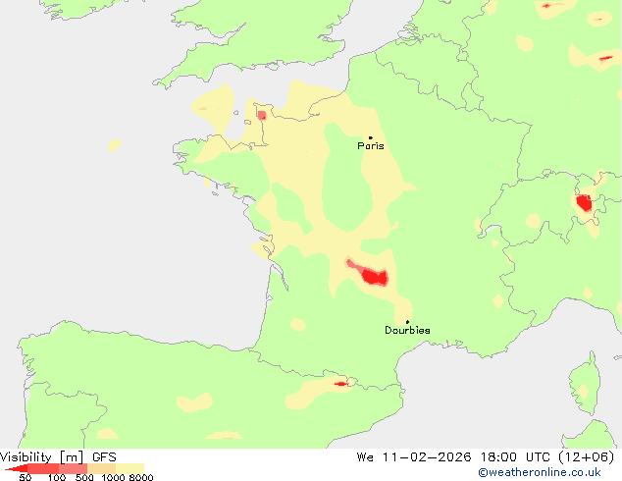This screenshot has height=481, width=622.
Task: Click the 100–500 m pink legend swatch
Action: (73, 468)
